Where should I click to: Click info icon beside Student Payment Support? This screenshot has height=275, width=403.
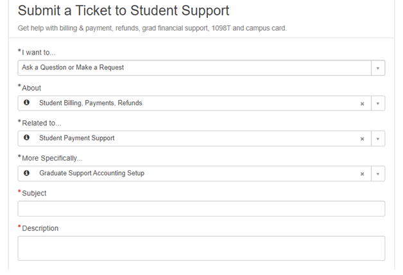click(26, 138)
